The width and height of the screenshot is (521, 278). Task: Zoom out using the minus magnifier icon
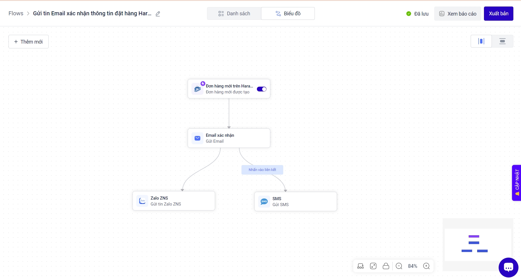399,266
